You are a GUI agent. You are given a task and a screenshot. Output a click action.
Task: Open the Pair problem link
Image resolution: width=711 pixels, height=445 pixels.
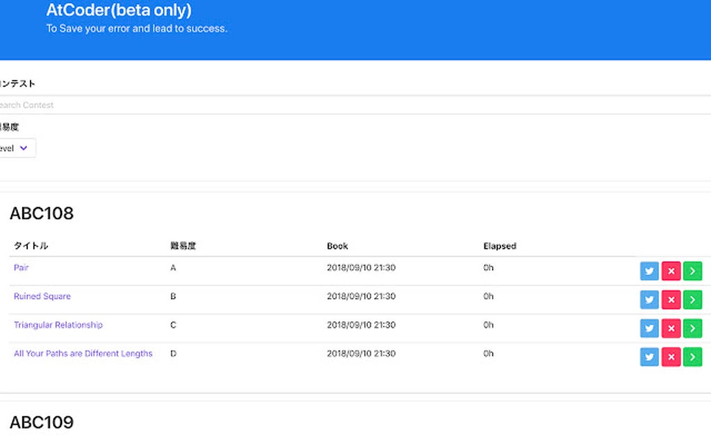[22, 268]
